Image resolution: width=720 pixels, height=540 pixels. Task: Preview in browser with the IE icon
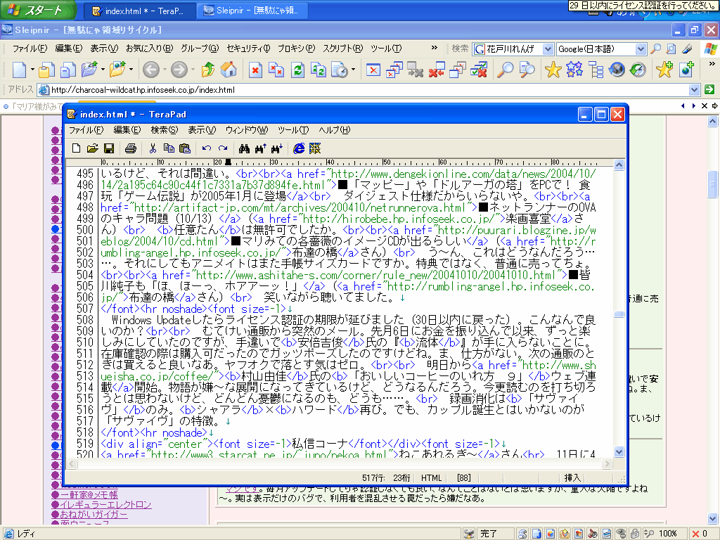pyautogui.click(x=298, y=148)
